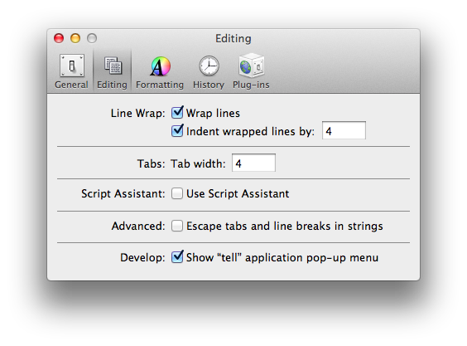Click the "Use Script Assistant" label text
This screenshot has height=346, width=467.
coord(238,194)
